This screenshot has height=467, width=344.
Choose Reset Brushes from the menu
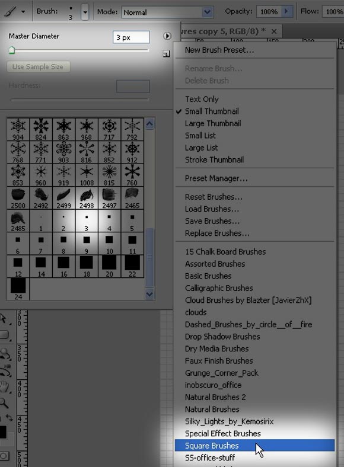pos(214,197)
